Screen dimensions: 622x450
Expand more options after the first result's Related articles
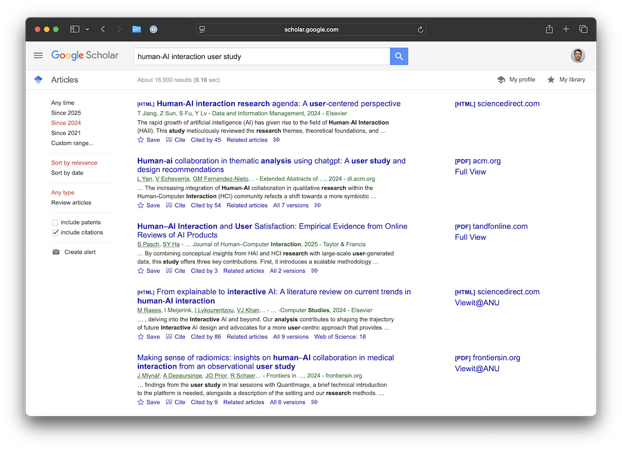point(277,139)
